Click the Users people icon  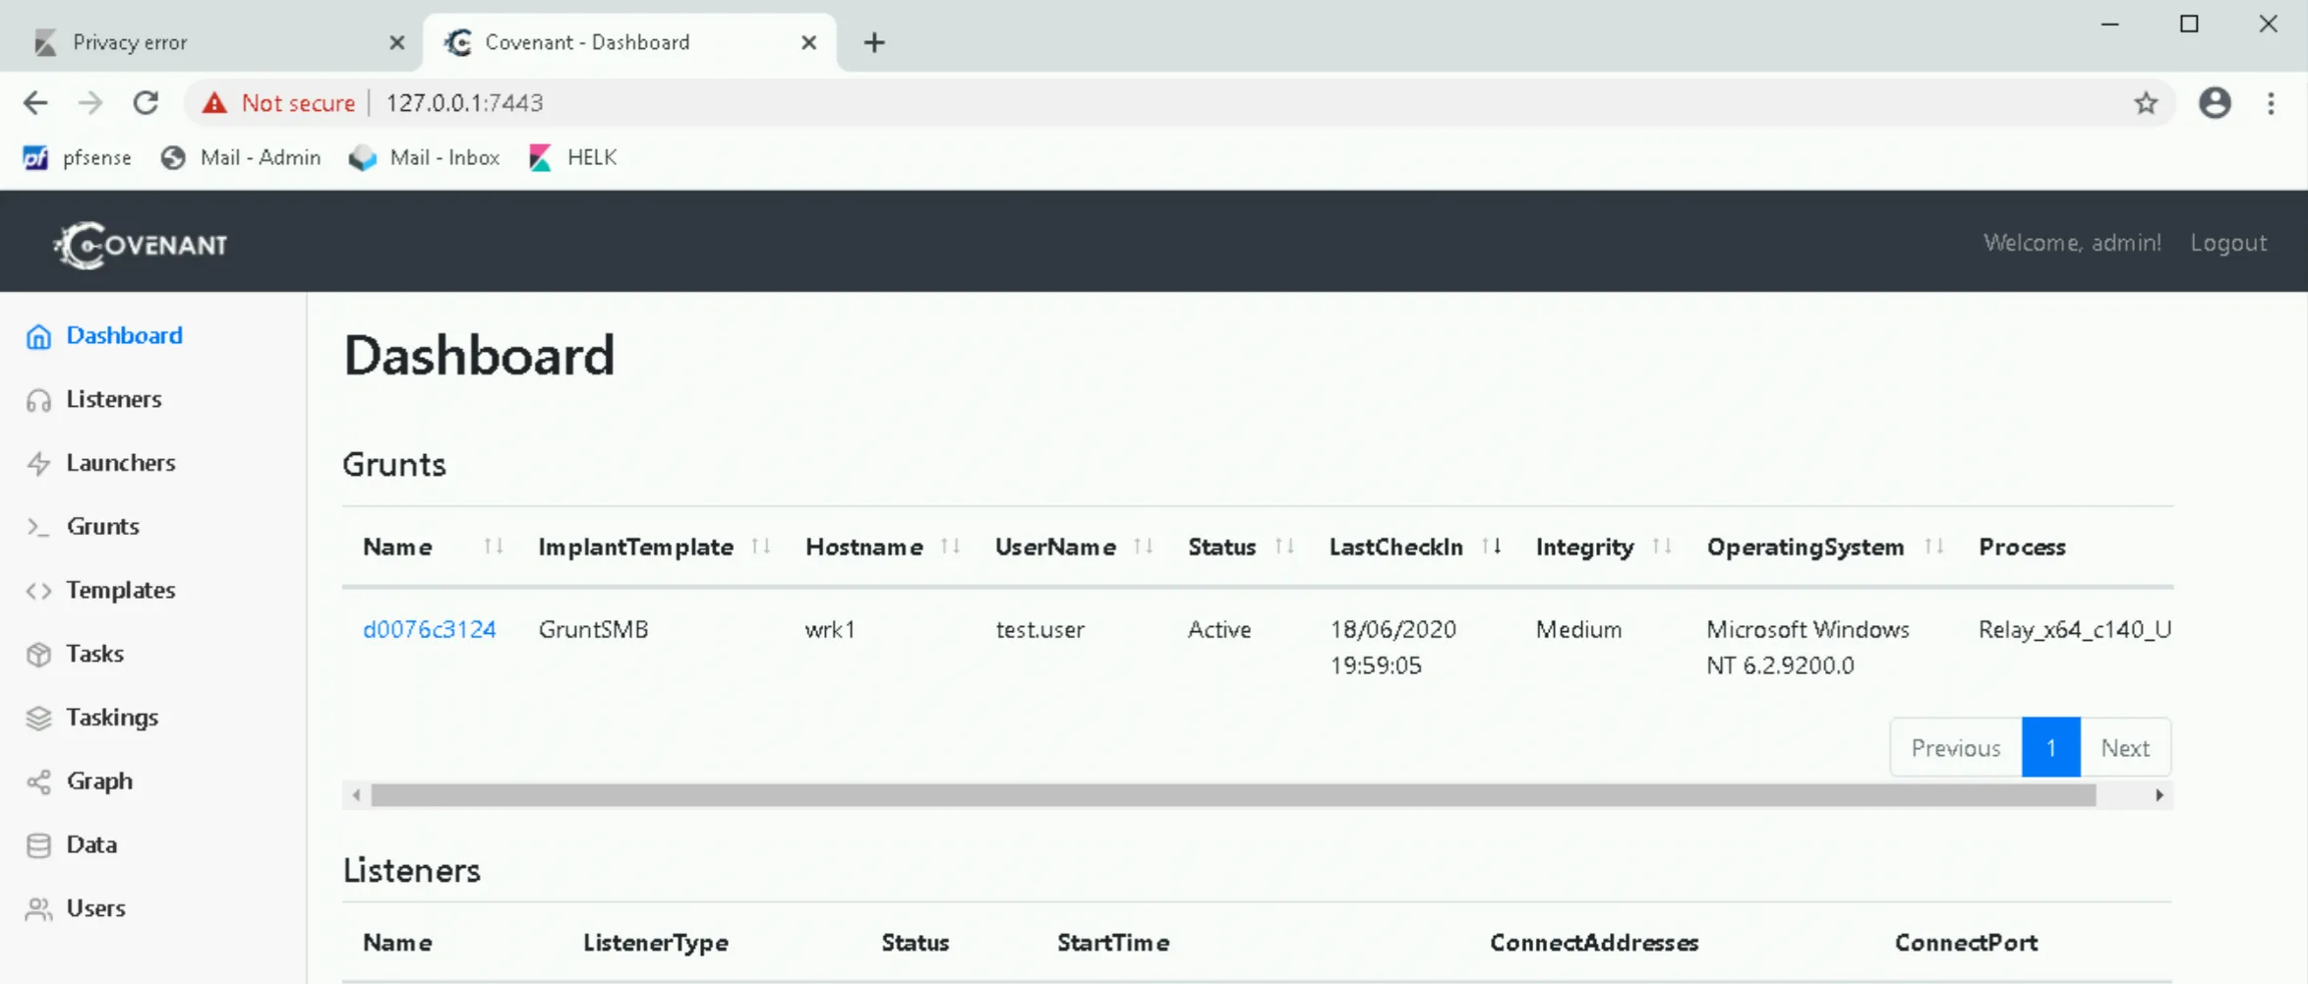click(38, 909)
